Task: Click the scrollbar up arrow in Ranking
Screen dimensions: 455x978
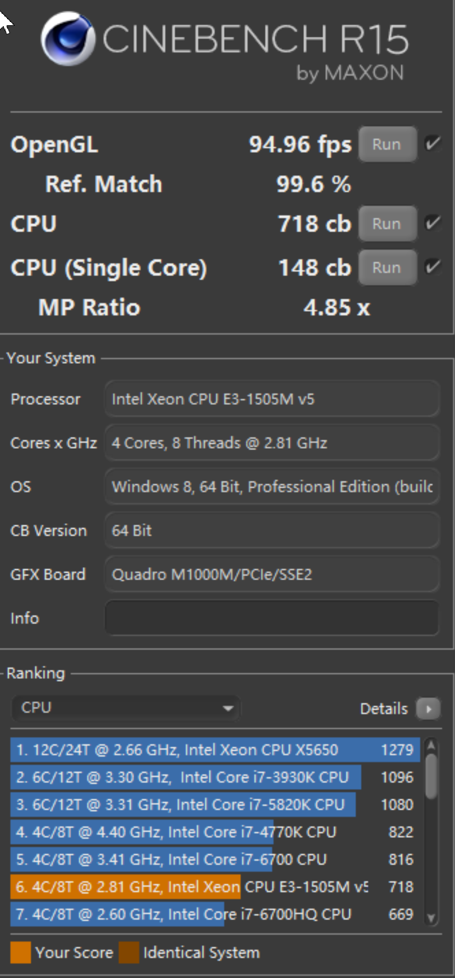Action: tap(431, 746)
